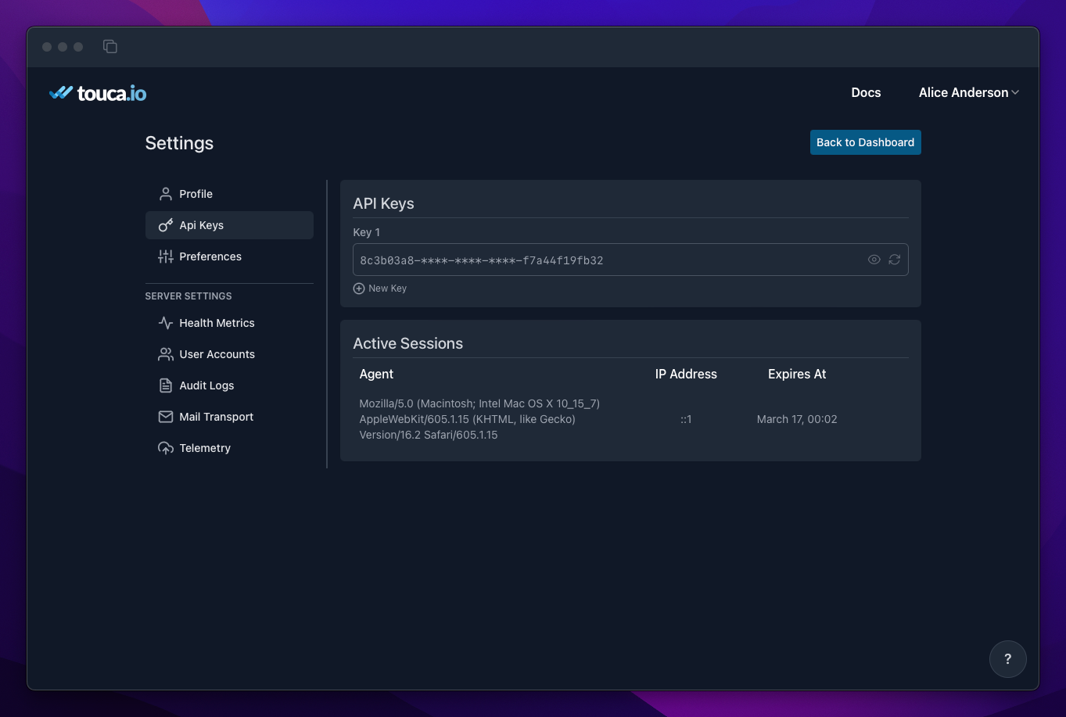
Task: Click the window tabs overview icon in title bar
Action: (110, 47)
